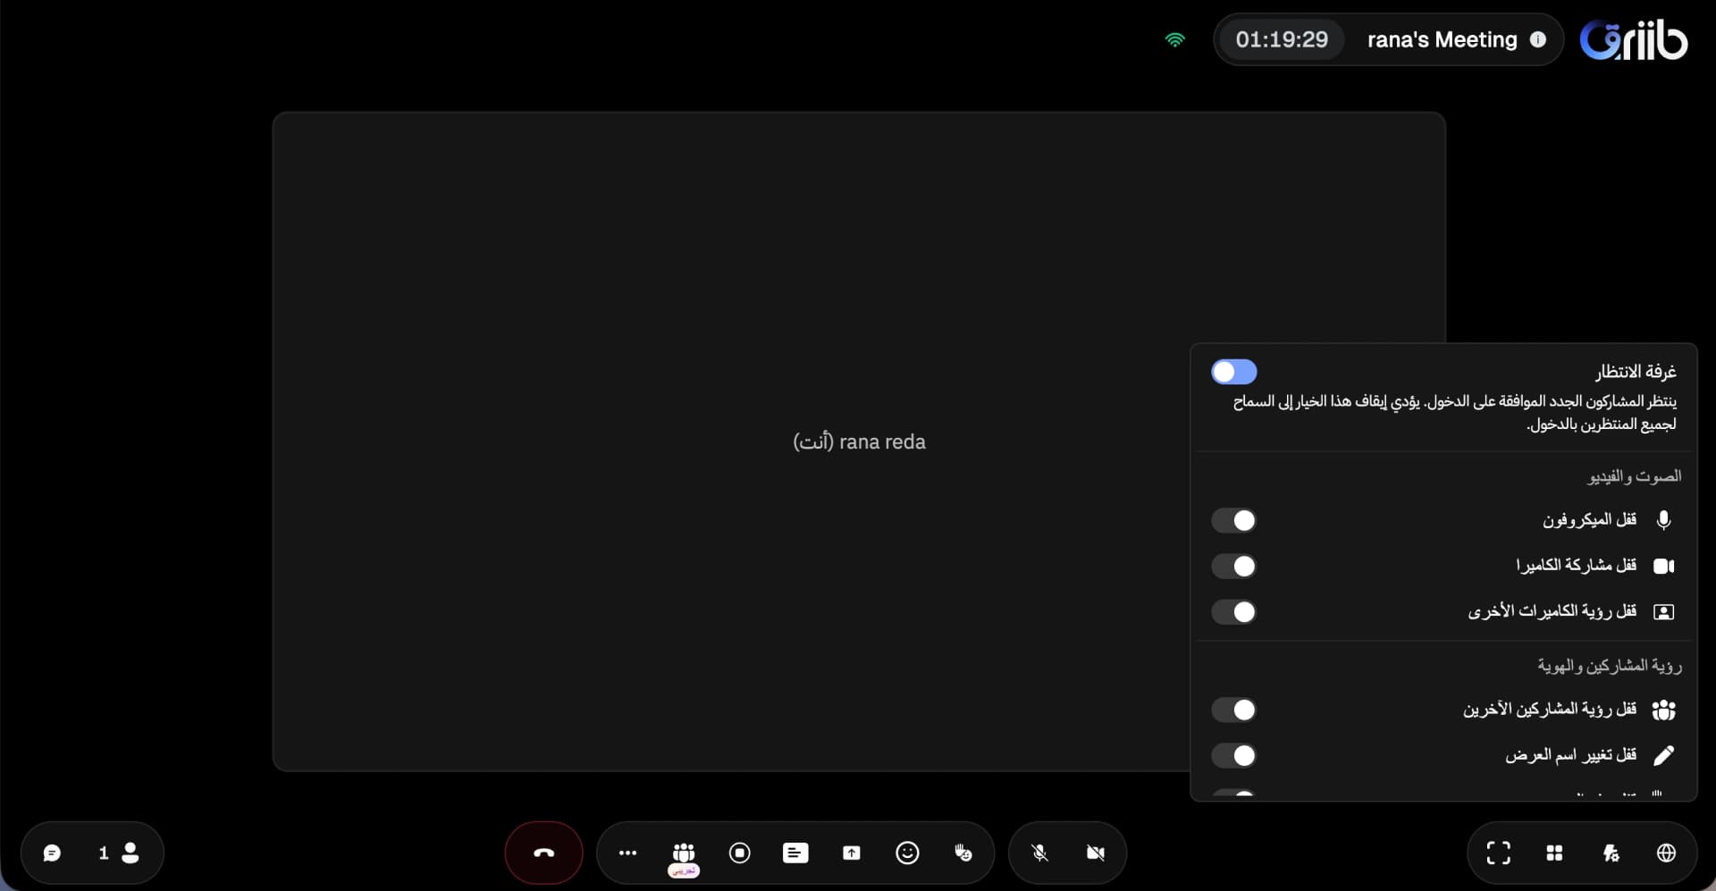Toggle the قفل رؤية الكاميرات الأخرى switch
The image size is (1716, 891).
coord(1234,611)
